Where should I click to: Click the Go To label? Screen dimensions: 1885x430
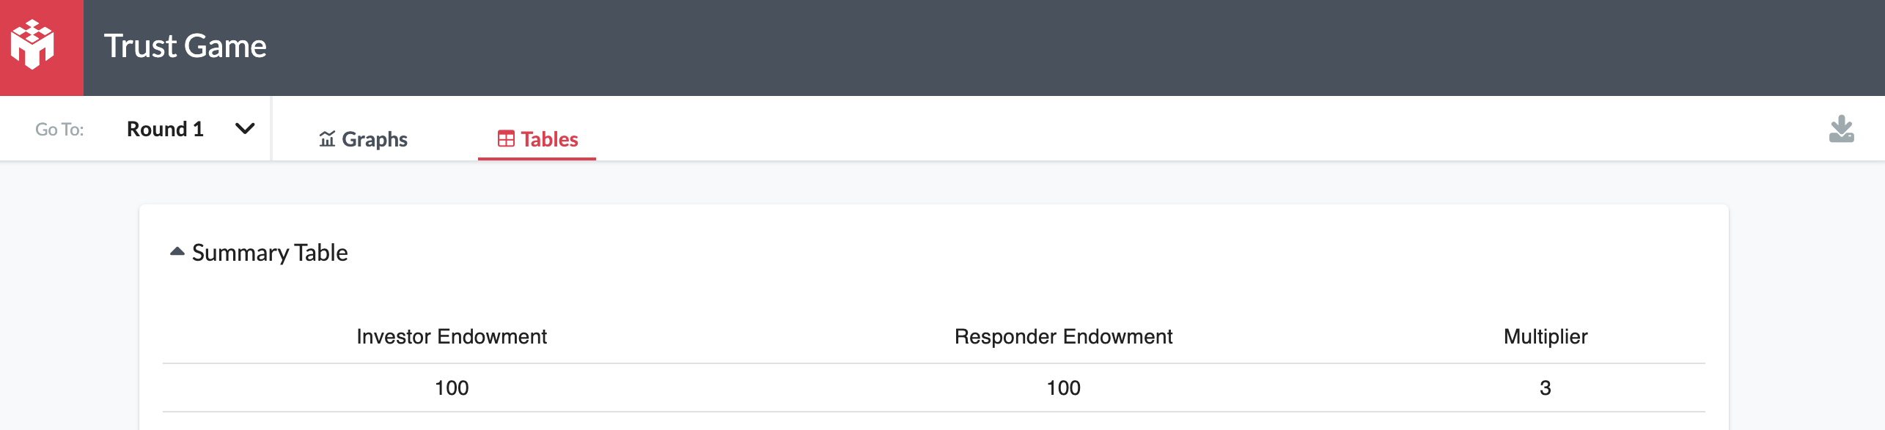pyautogui.click(x=59, y=130)
